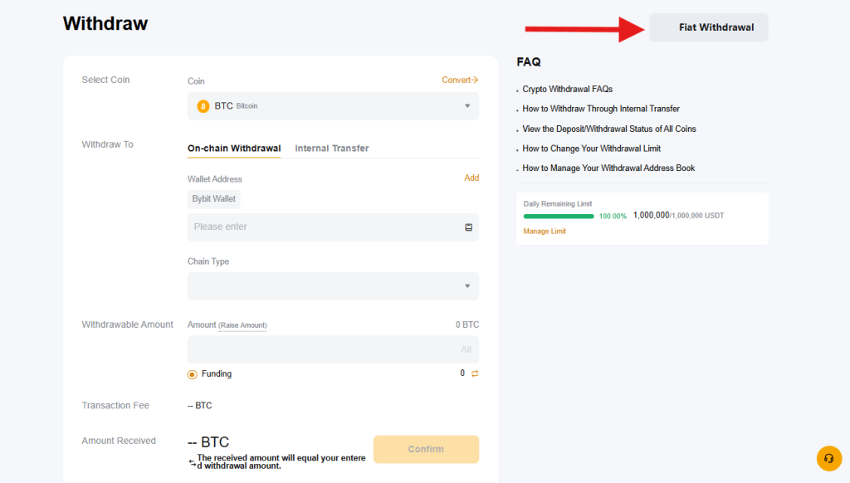Image resolution: width=850 pixels, height=483 pixels.
Task: Expand the Chain Type dropdown
Action: point(332,285)
